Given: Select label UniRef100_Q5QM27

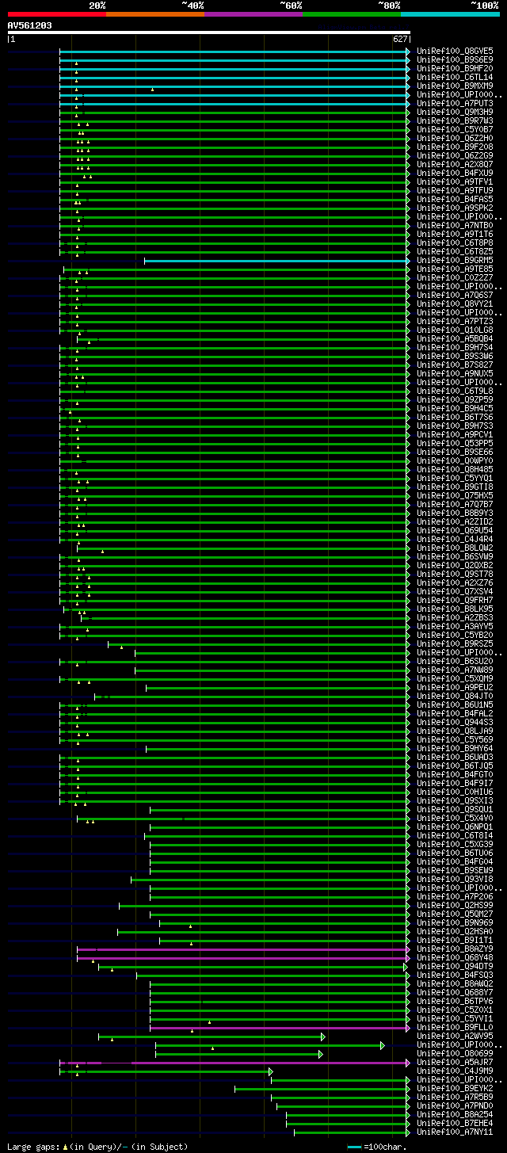Looking at the screenshot, I should point(455,914).
